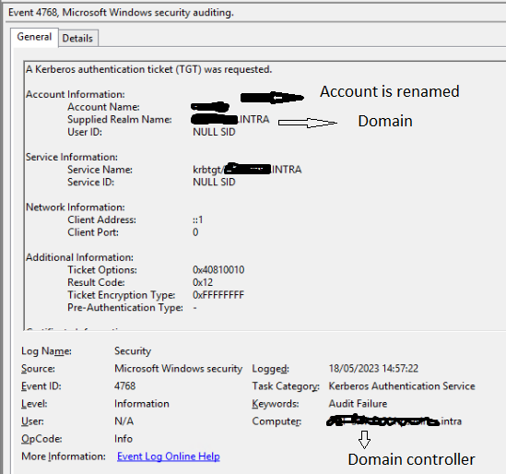Click the 'Network Information:' heading
506x474 pixels.
[x=76, y=207]
